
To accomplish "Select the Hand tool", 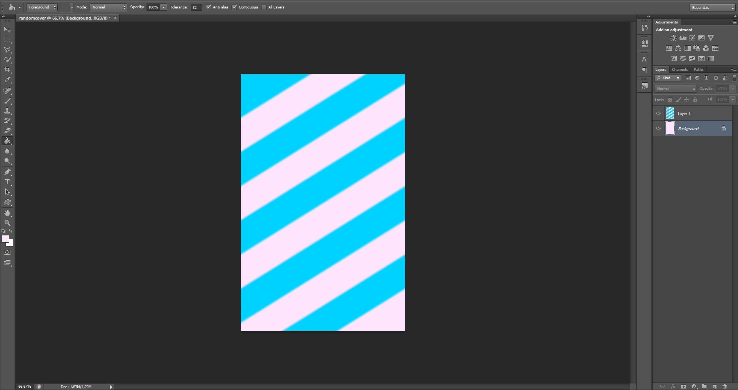I will tap(7, 213).
